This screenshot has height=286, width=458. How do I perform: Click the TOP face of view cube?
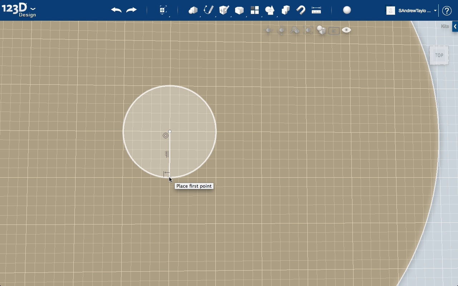[x=439, y=55]
